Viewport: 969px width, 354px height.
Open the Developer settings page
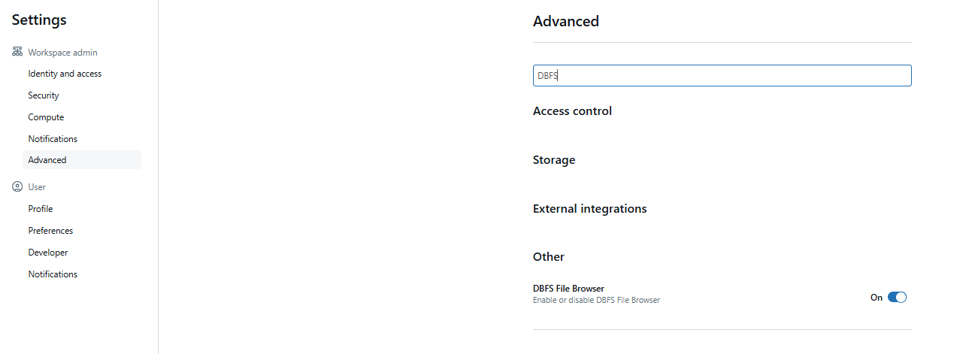(x=48, y=253)
